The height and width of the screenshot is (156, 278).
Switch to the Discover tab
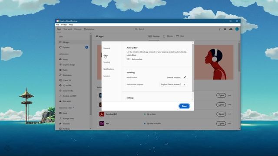(78, 29)
